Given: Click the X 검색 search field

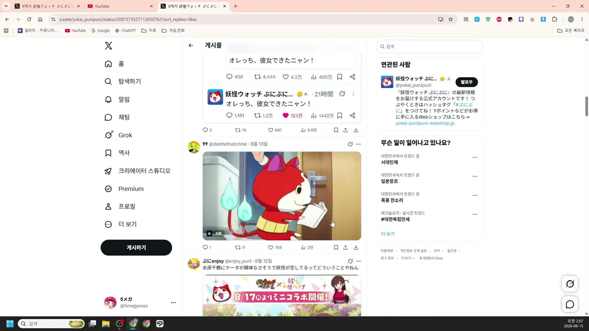Looking at the screenshot, I should [x=429, y=46].
